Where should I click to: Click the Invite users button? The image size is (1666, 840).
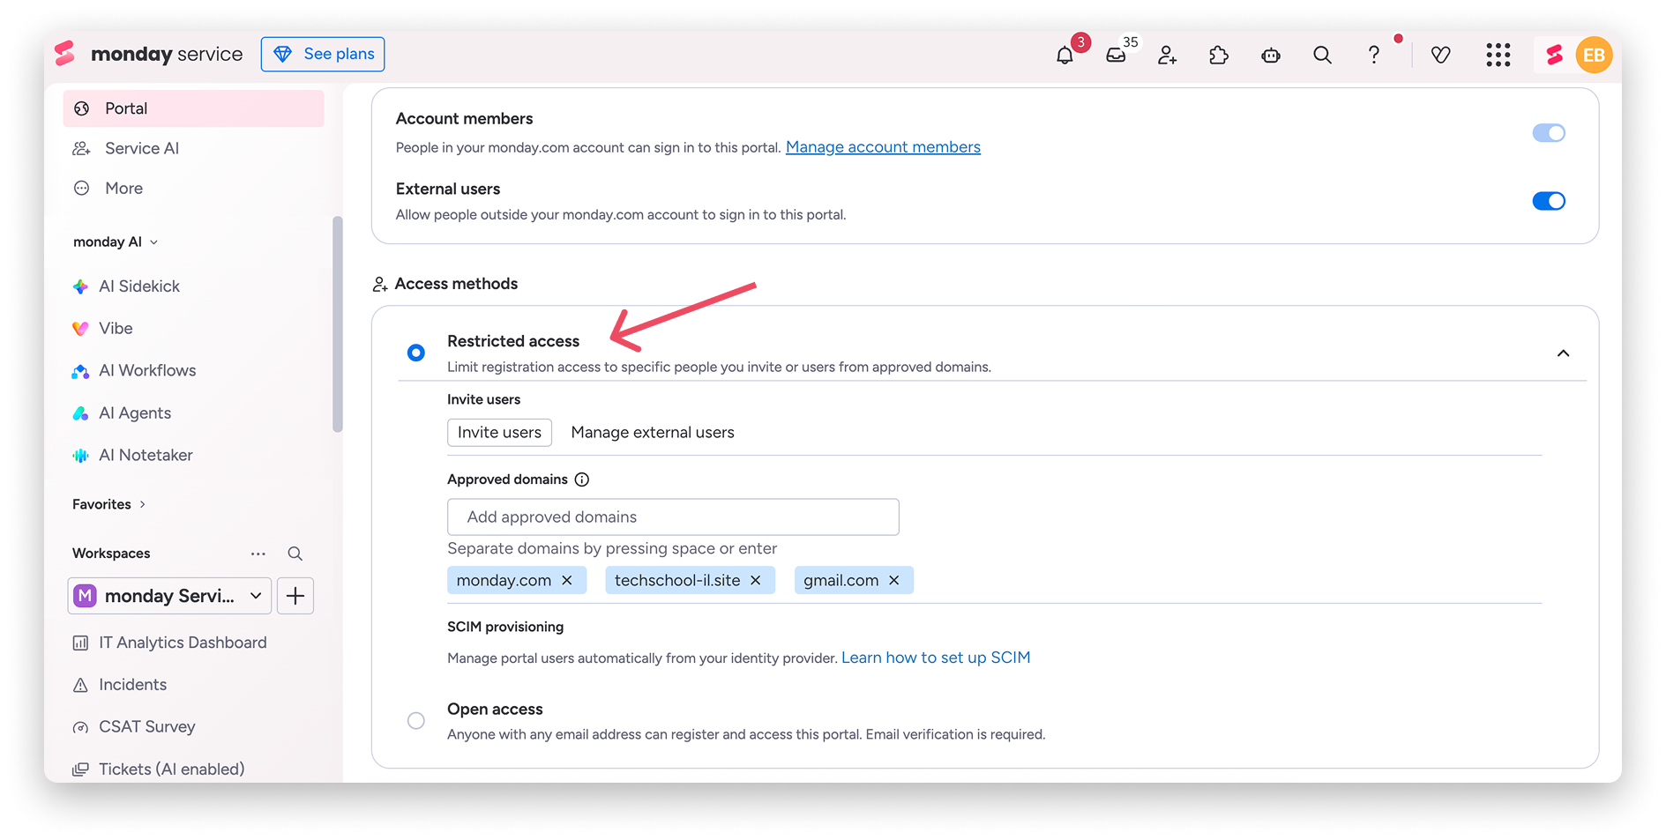tap(499, 433)
